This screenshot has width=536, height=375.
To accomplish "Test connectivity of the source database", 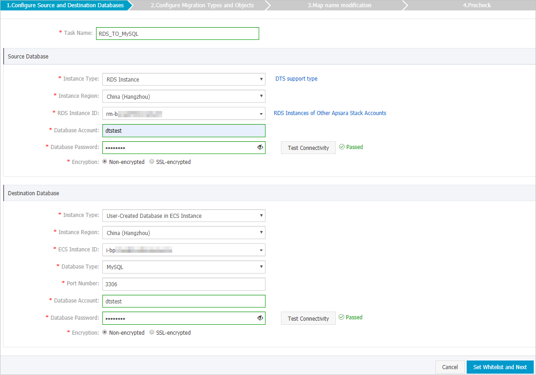I will 308,147.
